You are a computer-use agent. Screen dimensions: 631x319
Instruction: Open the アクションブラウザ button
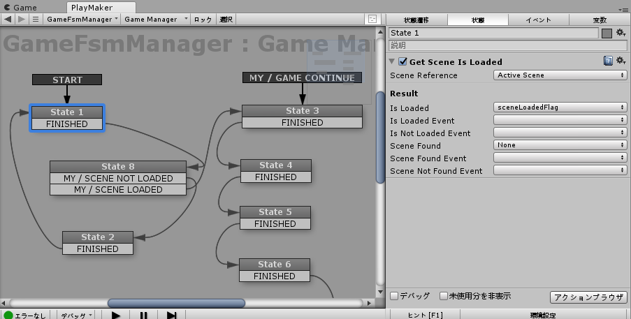588,297
